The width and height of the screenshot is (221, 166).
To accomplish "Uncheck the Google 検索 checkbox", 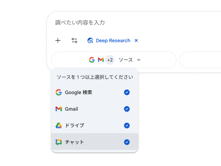I will click(127, 92).
